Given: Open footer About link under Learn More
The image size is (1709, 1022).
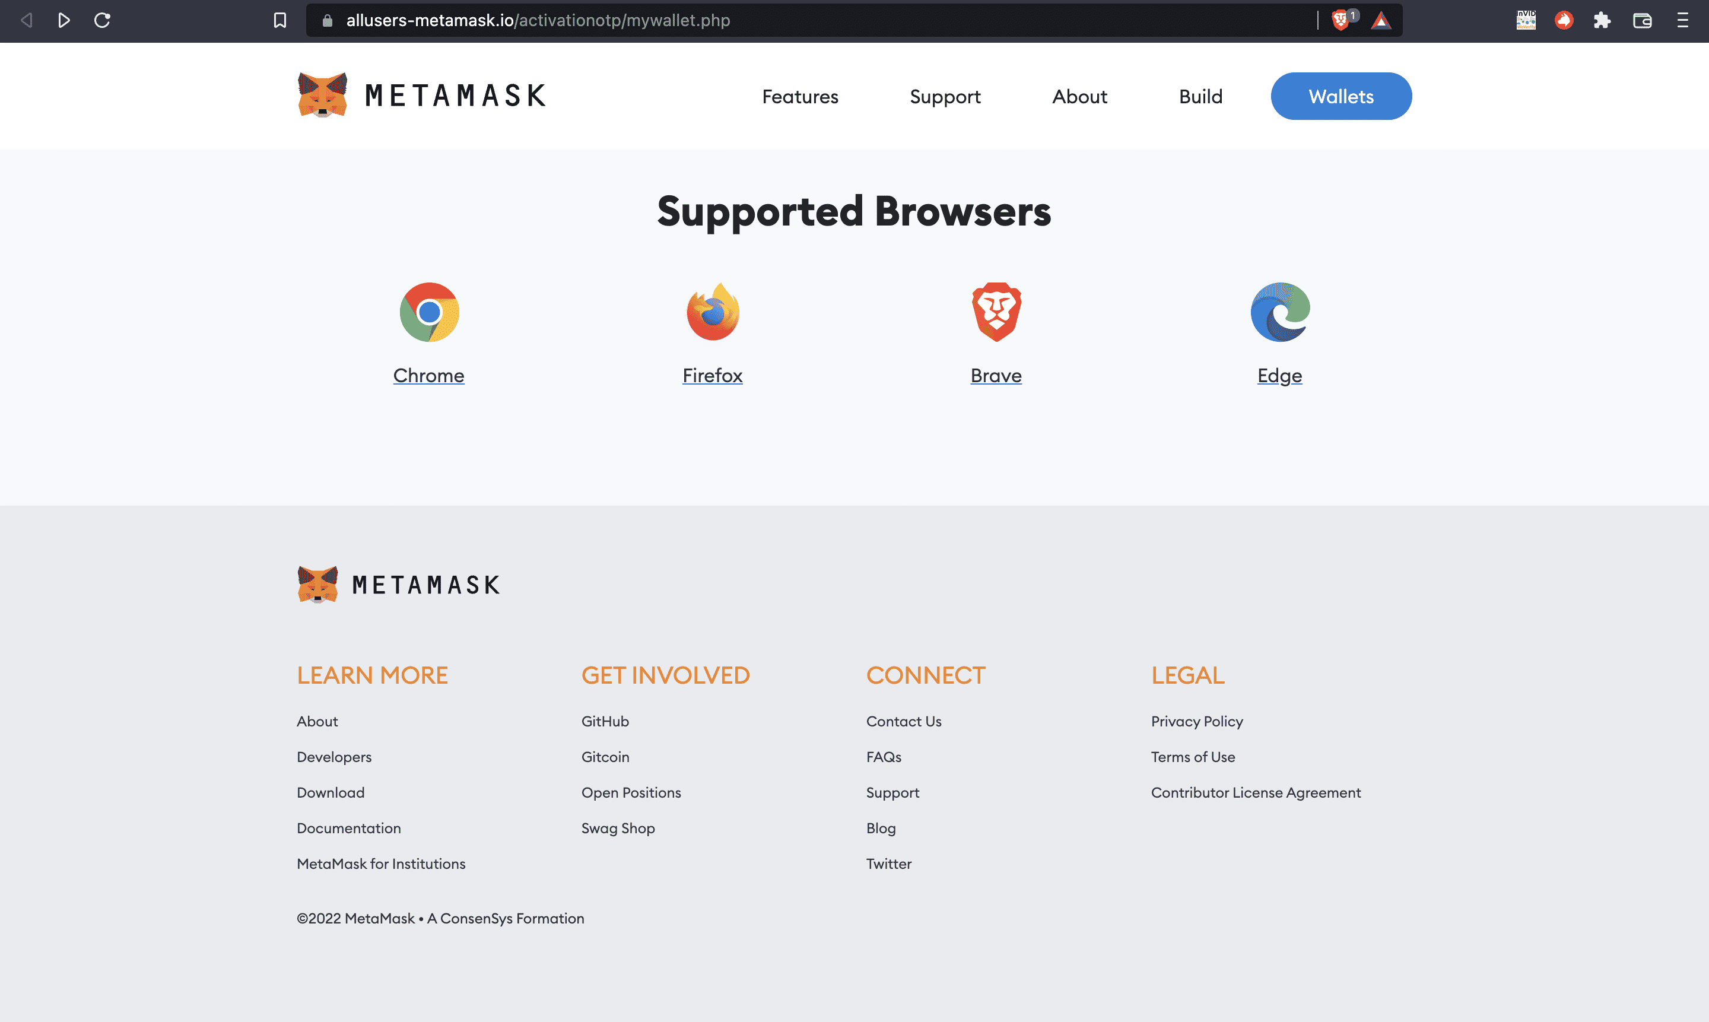Looking at the screenshot, I should click(317, 721).
